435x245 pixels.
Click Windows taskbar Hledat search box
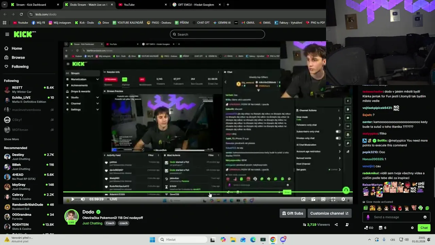pos(183,240)
